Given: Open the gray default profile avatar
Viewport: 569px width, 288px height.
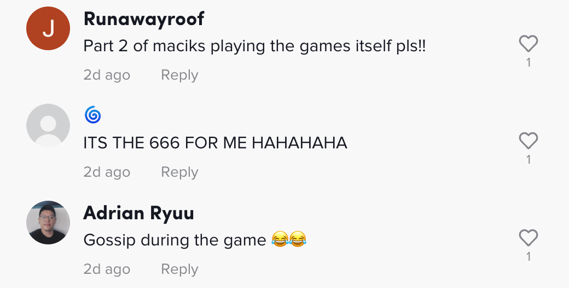Looking at the screenshot, I should pyautogui.click(x=48, y=125).
